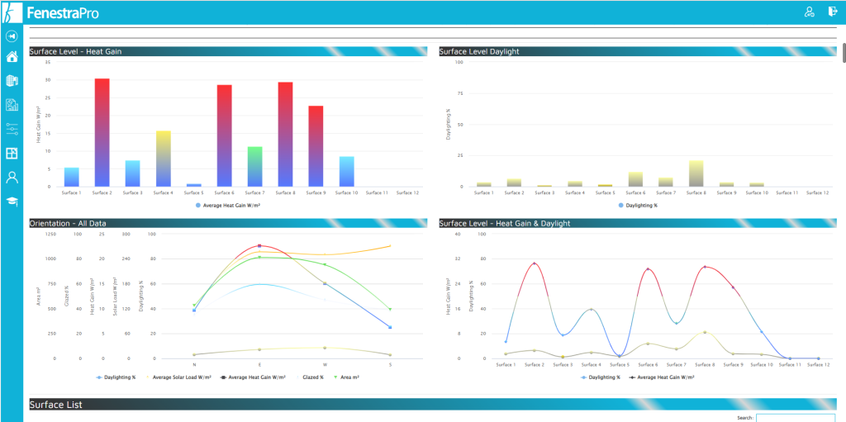
Task: Select the Surface 7 bar in Daylight chart
Action: tap(665, 183)
